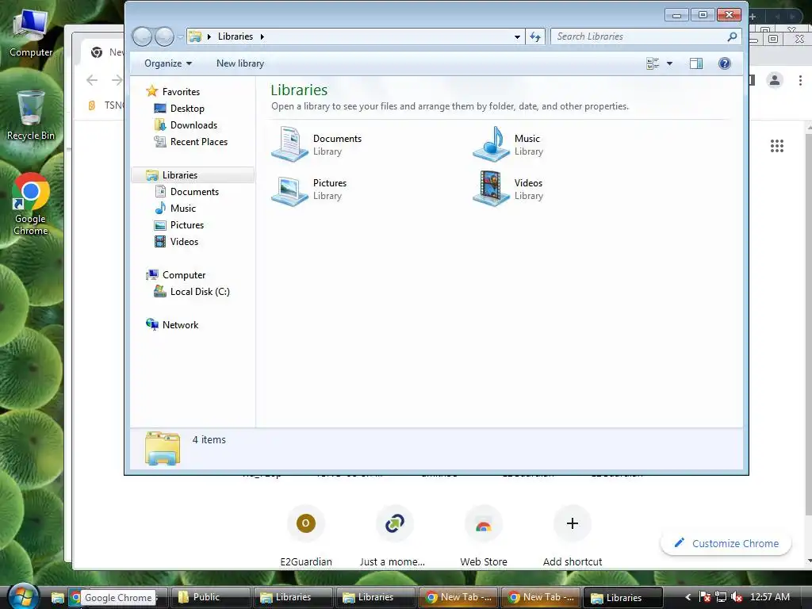
Task: Open the Windows Start orb
Action: [x=23, y=596]
